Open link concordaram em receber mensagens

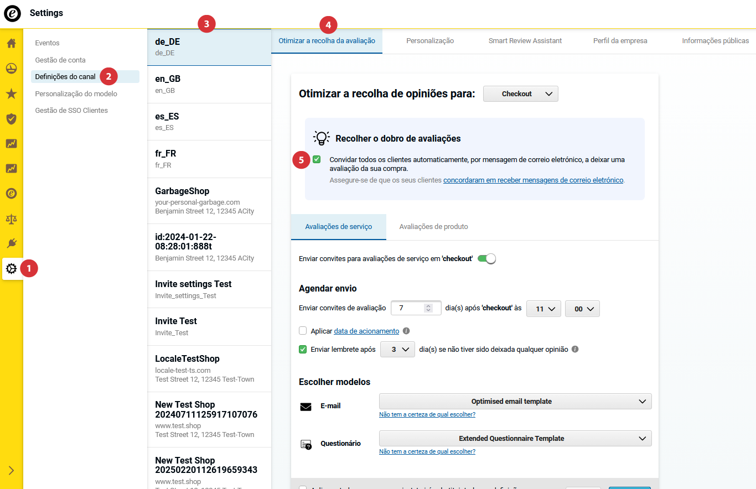click(534, 180)
